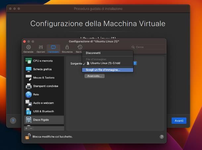The height and width of the screenshot is (150, 202).
Task: Click the padlock to lock changes
Action: 27,136
